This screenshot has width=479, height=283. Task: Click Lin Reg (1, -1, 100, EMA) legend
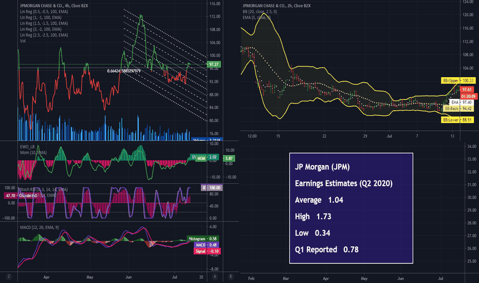[42, 17]
